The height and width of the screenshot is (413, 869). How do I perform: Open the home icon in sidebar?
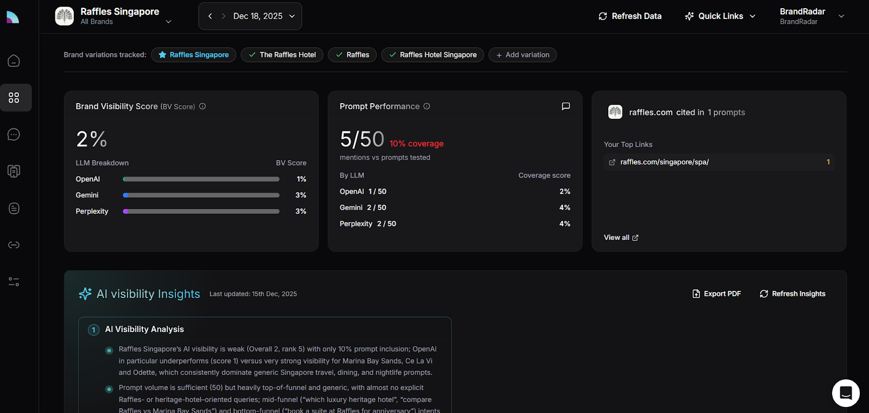pyautogui.click(x=14, y=61)
